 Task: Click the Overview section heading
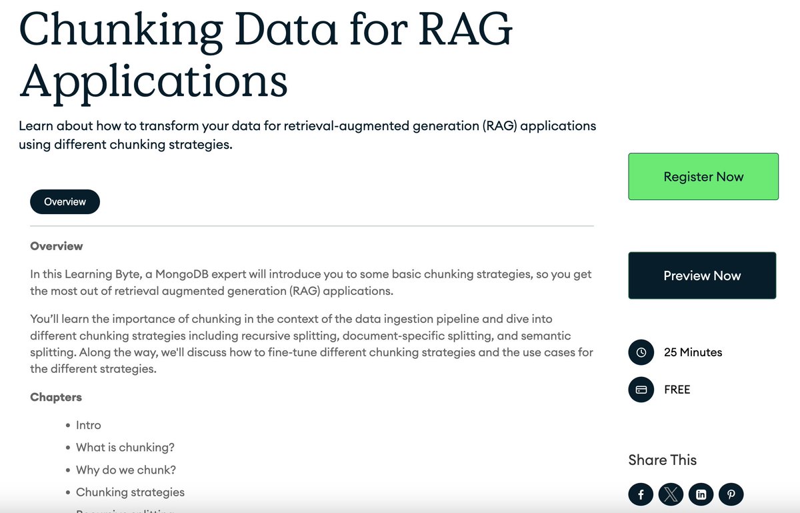click(56, 245)
